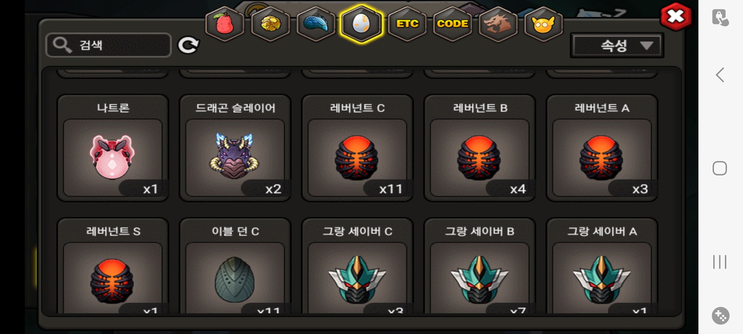Image resolution: width=743 pixels, height=334 pixels.
Task: Open the CODE tab
Action: [x=452, y=24]
